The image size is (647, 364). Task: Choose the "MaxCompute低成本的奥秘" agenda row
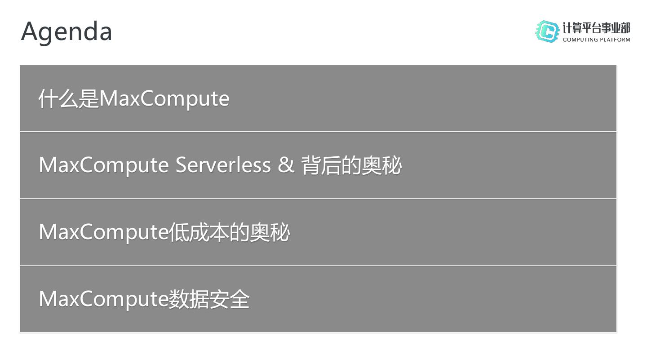click(318, 232)
